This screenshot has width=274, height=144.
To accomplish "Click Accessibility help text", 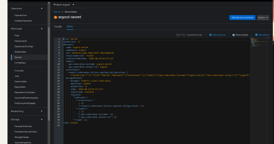I will click(x=194, y=35).
